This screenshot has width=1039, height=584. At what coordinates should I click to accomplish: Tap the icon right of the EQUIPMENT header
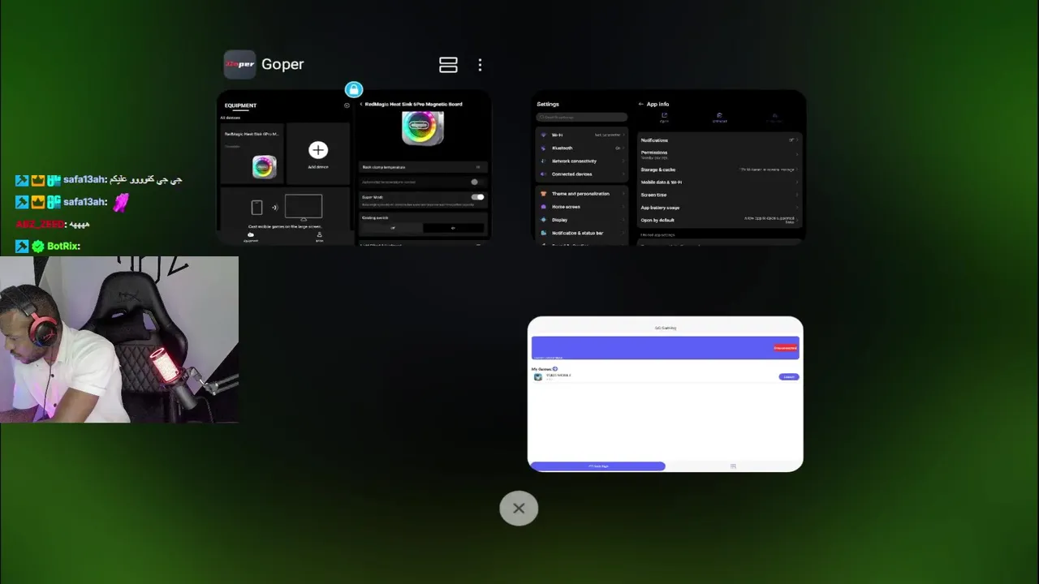[347, 105]
